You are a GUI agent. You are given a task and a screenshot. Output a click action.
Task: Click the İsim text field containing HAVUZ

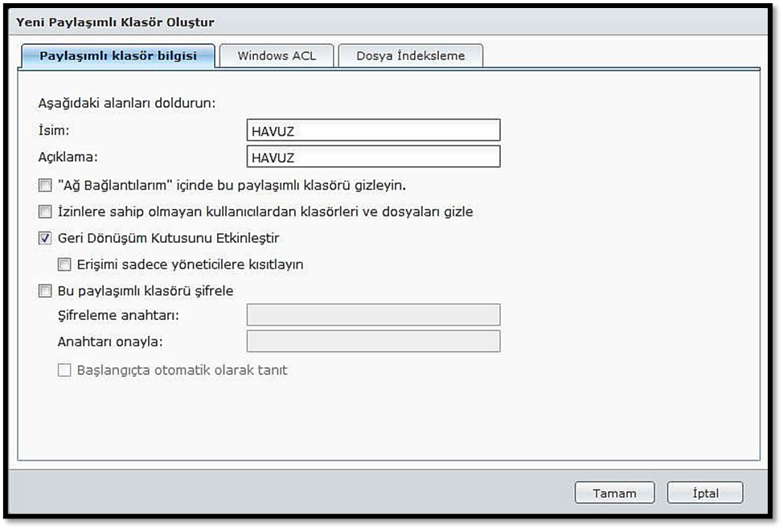pyautogui.click(x=373, y=130)
